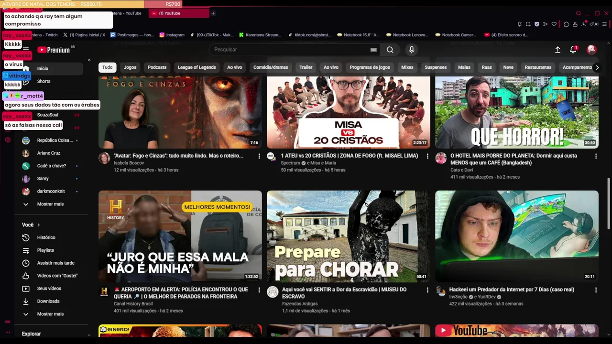612x344 pixels.
Task: Open options menu for AEROPORTO EM ALERTA video
Action: pos(259,290)
